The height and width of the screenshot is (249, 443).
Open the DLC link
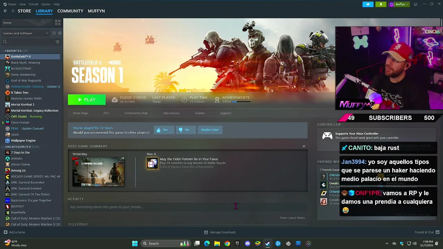coord(106,113)
